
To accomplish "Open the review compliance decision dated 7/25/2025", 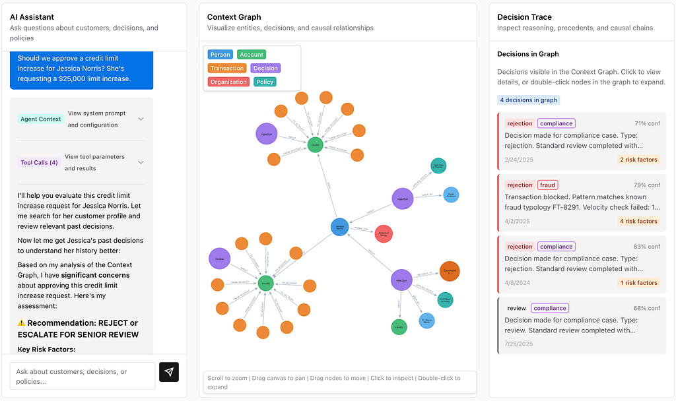I will coord(581,324).
